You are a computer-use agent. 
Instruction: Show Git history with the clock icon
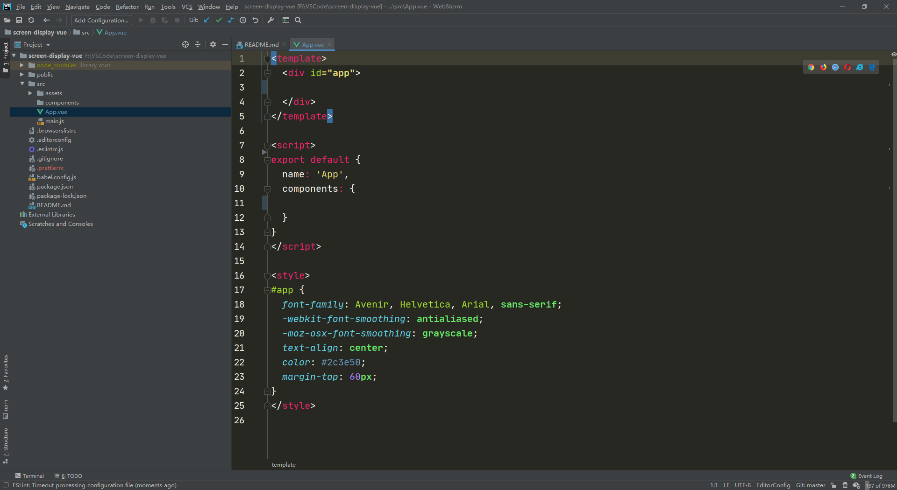pos(243,20)
